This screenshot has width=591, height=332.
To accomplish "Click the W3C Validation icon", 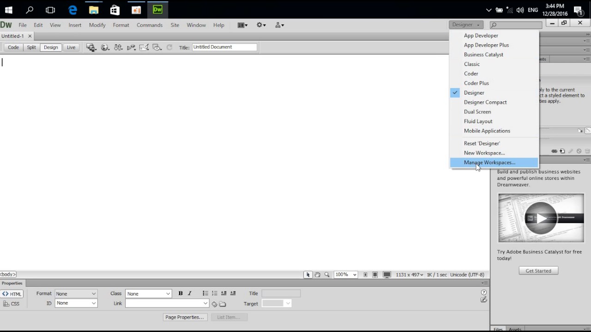I will click(131, 47).
